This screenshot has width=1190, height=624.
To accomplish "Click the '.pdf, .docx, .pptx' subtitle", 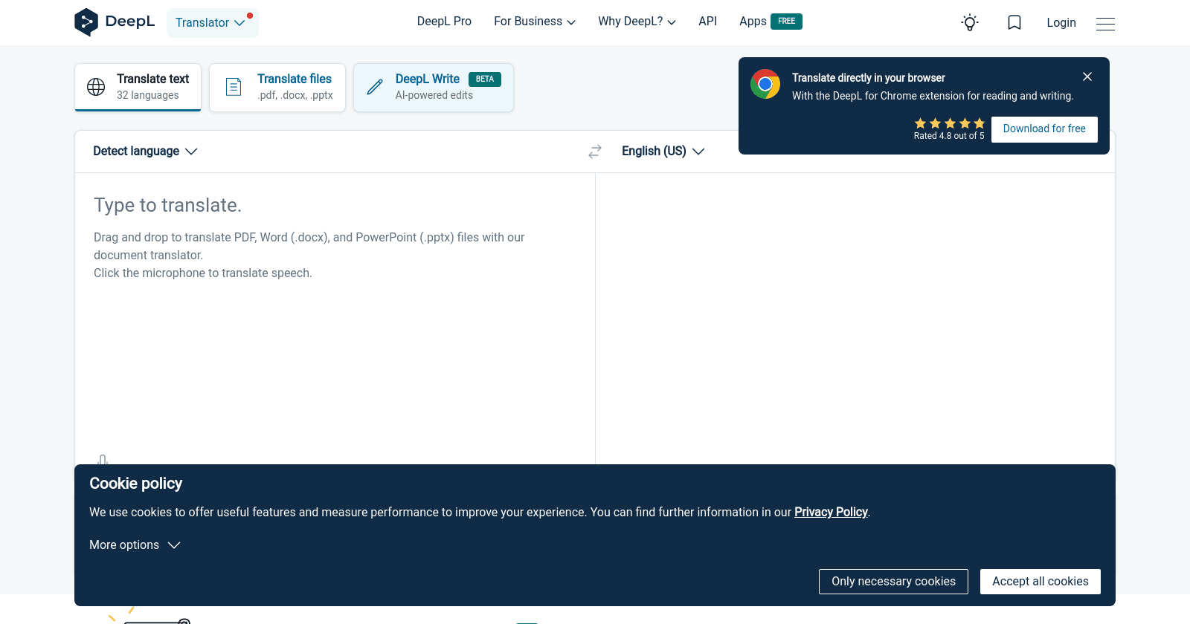I will (x=295, y=96).
